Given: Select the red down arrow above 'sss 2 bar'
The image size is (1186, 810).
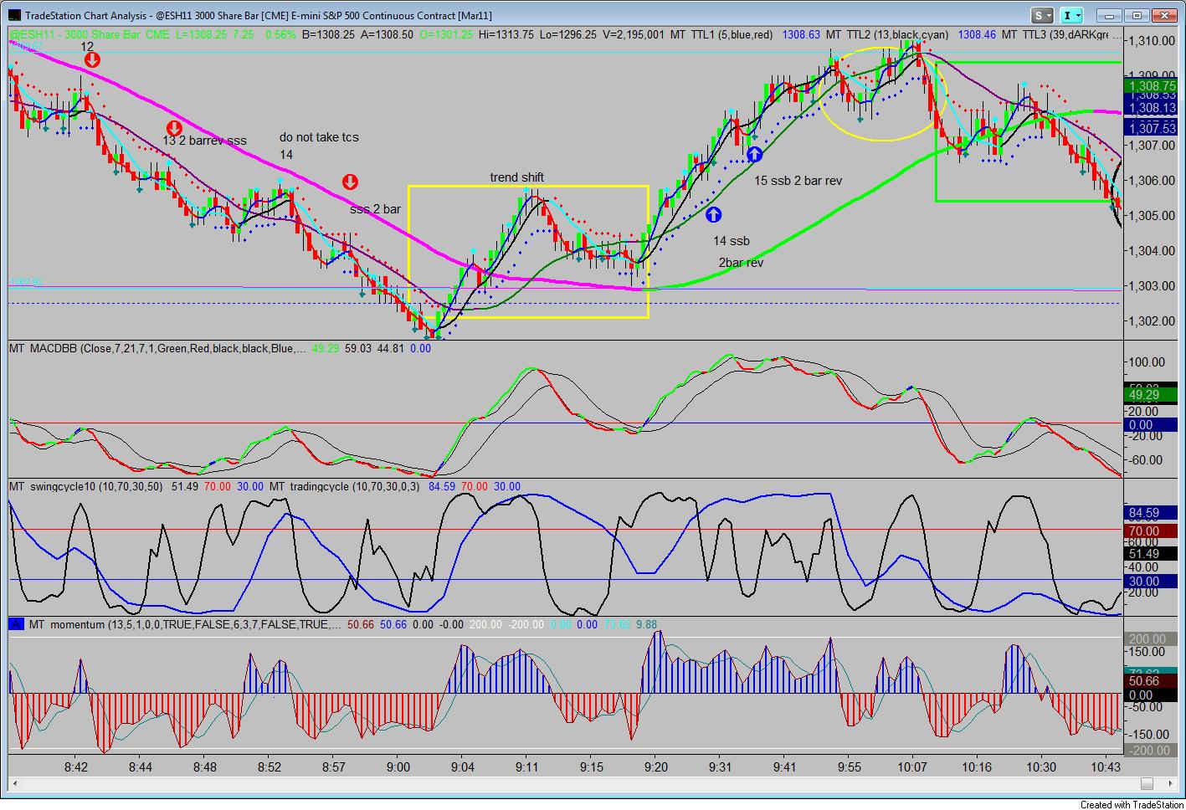Looking at the screenshot, I should point(351,182).
